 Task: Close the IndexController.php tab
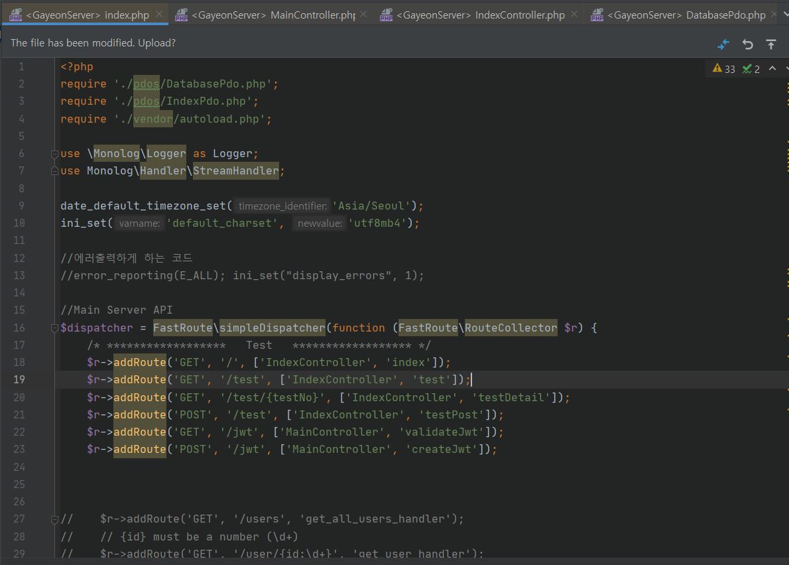click(x=574, y=14)
